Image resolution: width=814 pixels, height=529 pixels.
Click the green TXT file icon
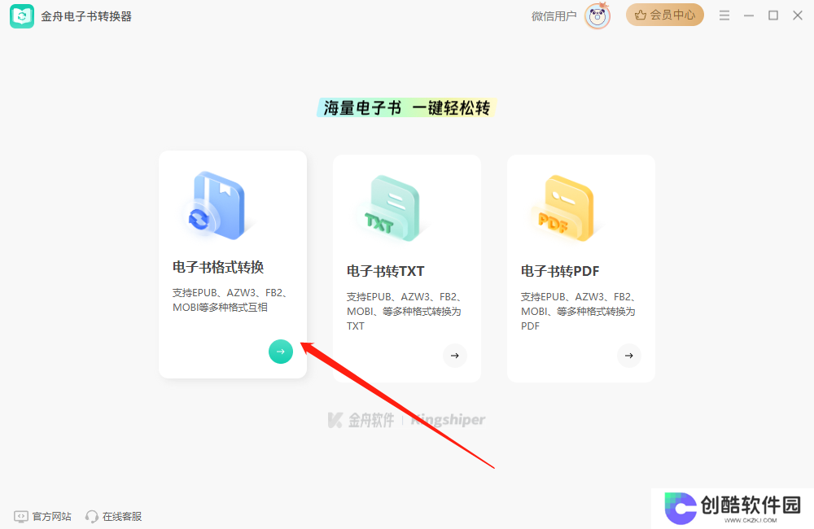click(x=391, y=208)
